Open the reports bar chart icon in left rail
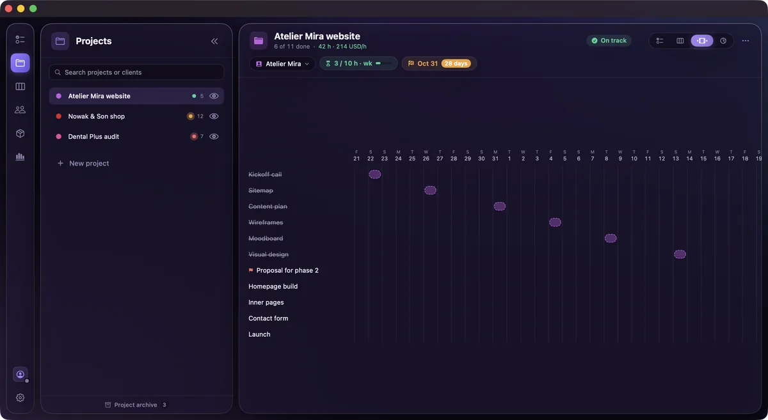Image resolution: width=768 pixels, height=420 pixels. click(20, 157)
